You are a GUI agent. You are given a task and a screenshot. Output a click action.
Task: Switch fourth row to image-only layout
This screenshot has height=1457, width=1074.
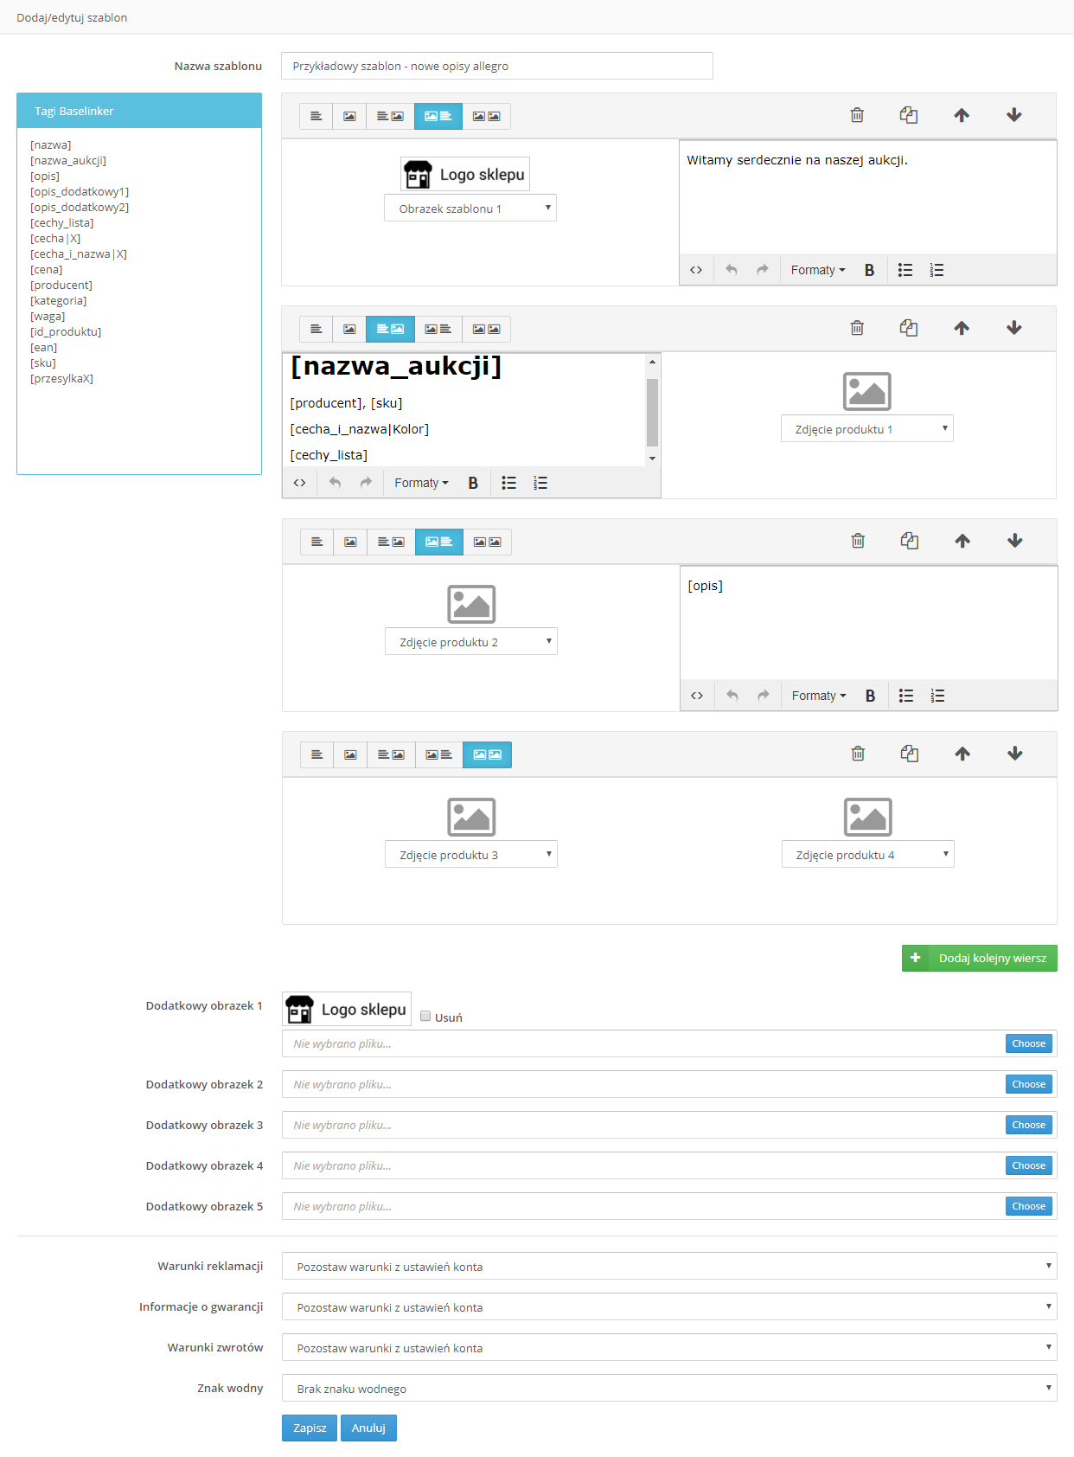coord(350,754)
